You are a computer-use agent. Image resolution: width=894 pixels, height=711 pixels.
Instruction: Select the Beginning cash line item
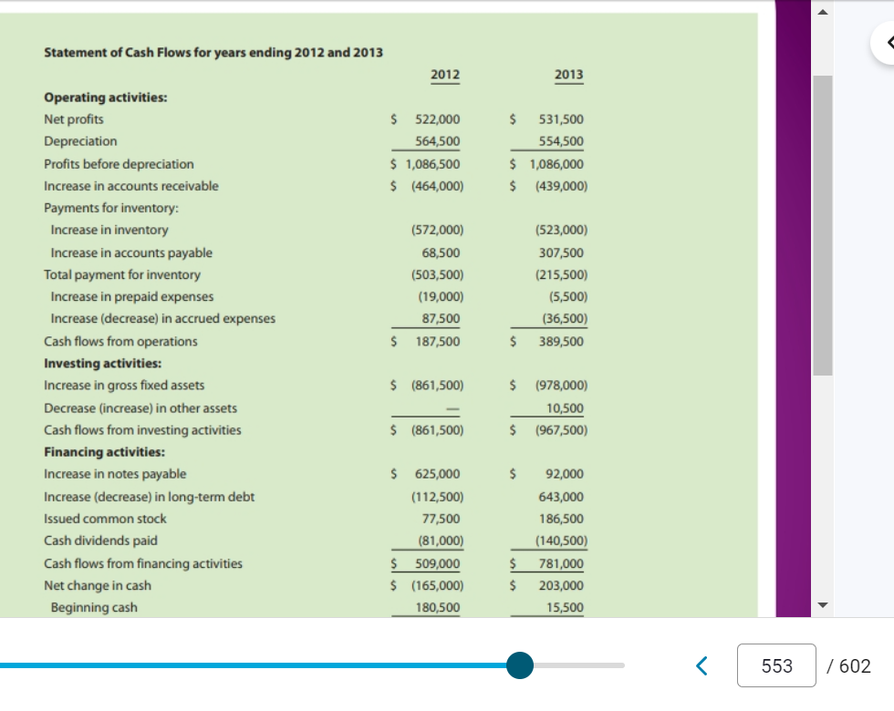tap(93, 607)
